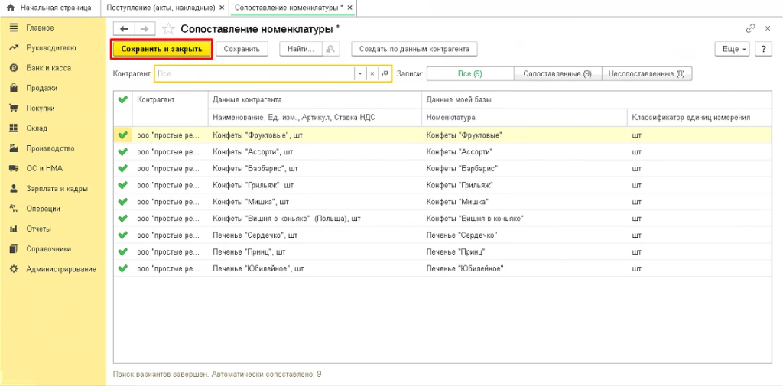783x386 pixels.
Task: Focus the Контрагент input field
Action: 254,73
